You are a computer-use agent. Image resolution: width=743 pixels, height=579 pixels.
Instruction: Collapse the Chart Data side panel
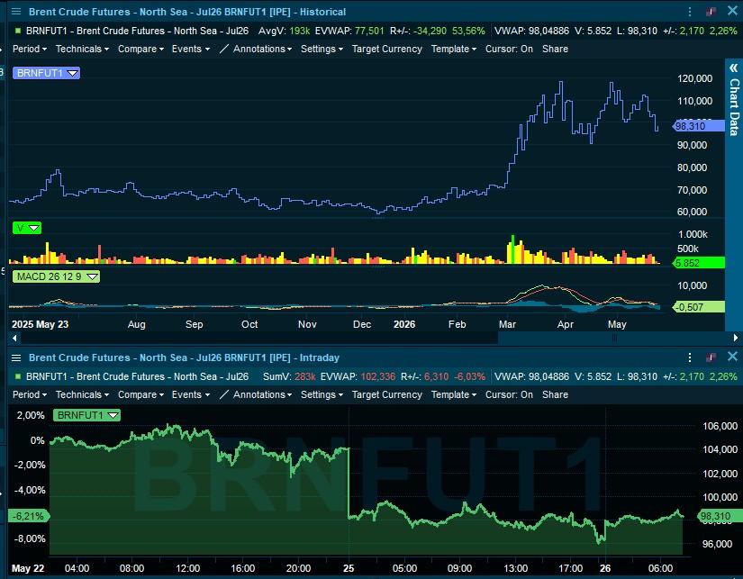[x=733, y=68]
